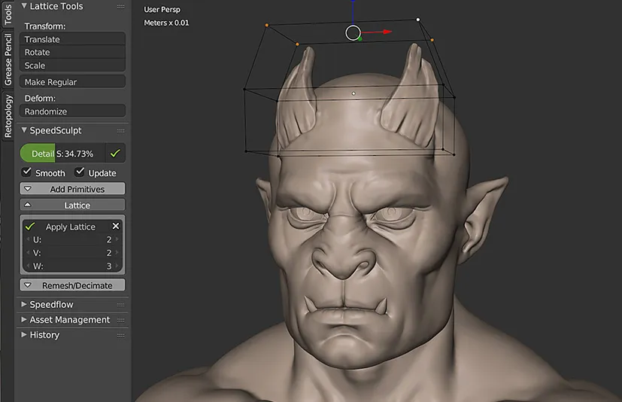The height and width of the screenshot is (402, 622).
Task: Expand the Remesh/Decimate section
Action: pyautogui.click(x=73, y=285)
